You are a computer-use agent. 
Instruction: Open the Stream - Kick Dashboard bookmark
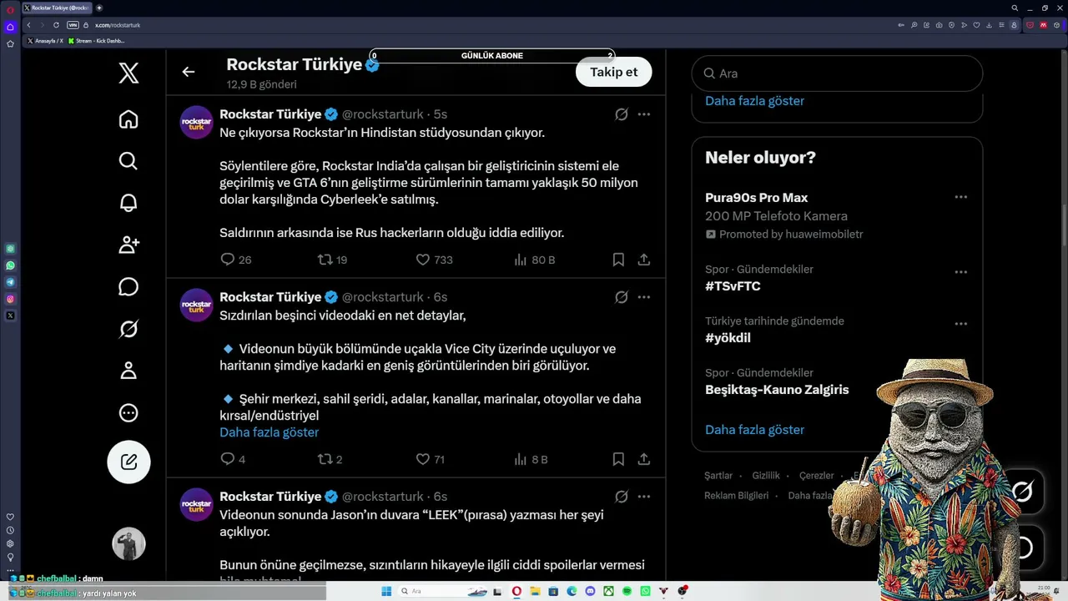(96, 41)
